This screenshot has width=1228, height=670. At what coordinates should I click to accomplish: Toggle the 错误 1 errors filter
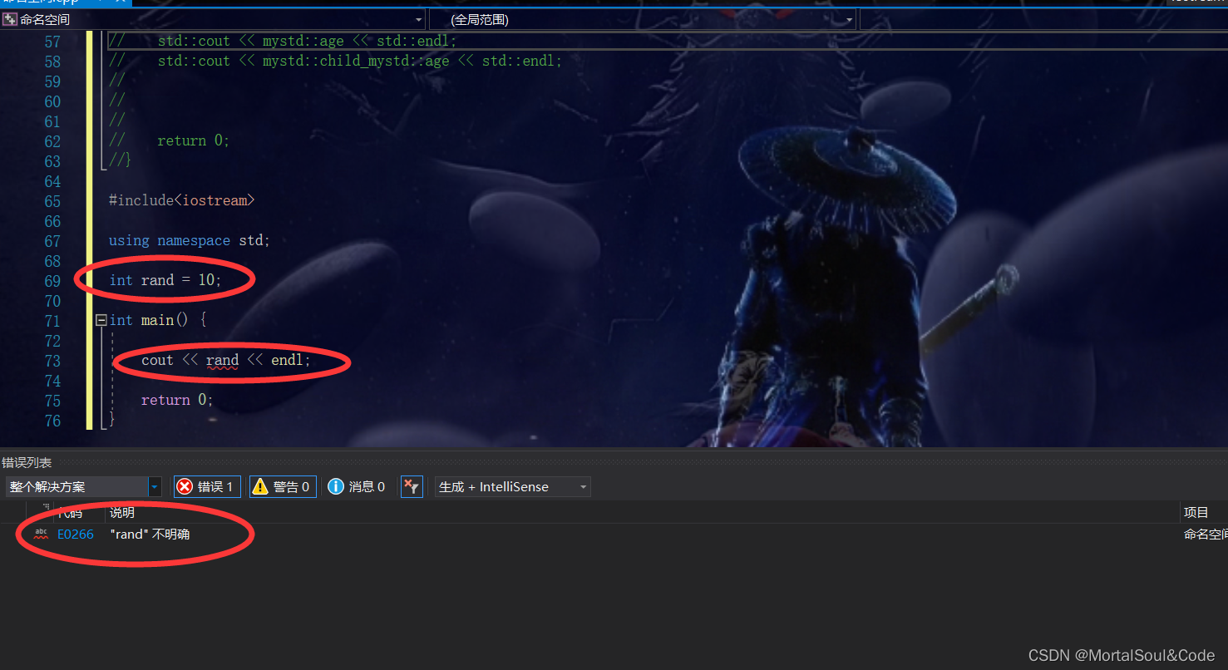point(207,486)
